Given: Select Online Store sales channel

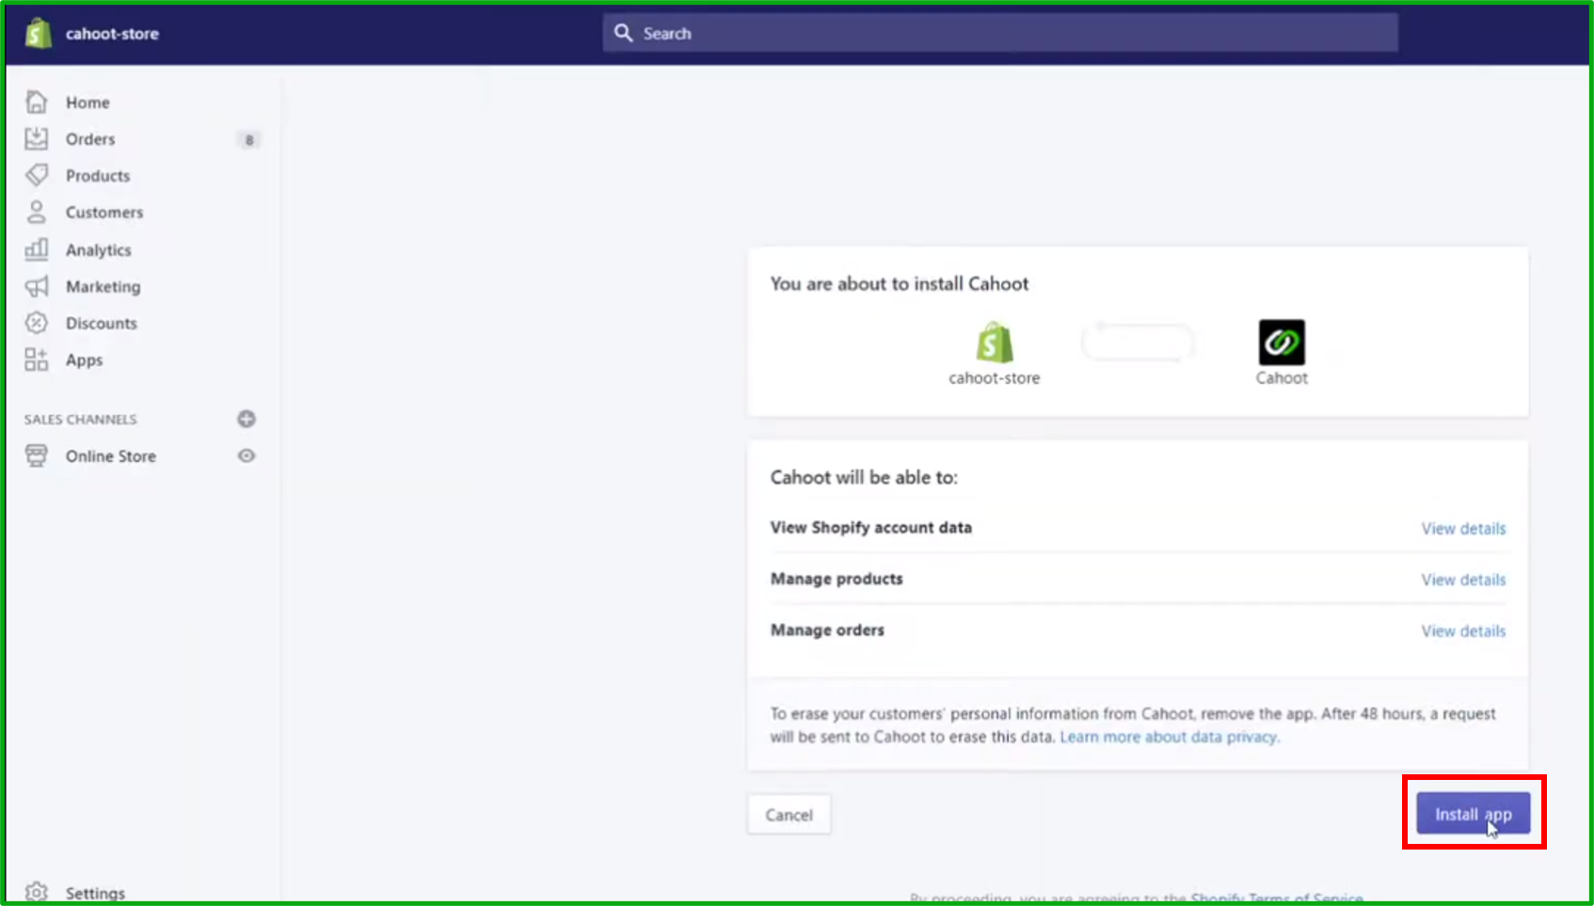Looking at the screenshot, I should point(111,456).
